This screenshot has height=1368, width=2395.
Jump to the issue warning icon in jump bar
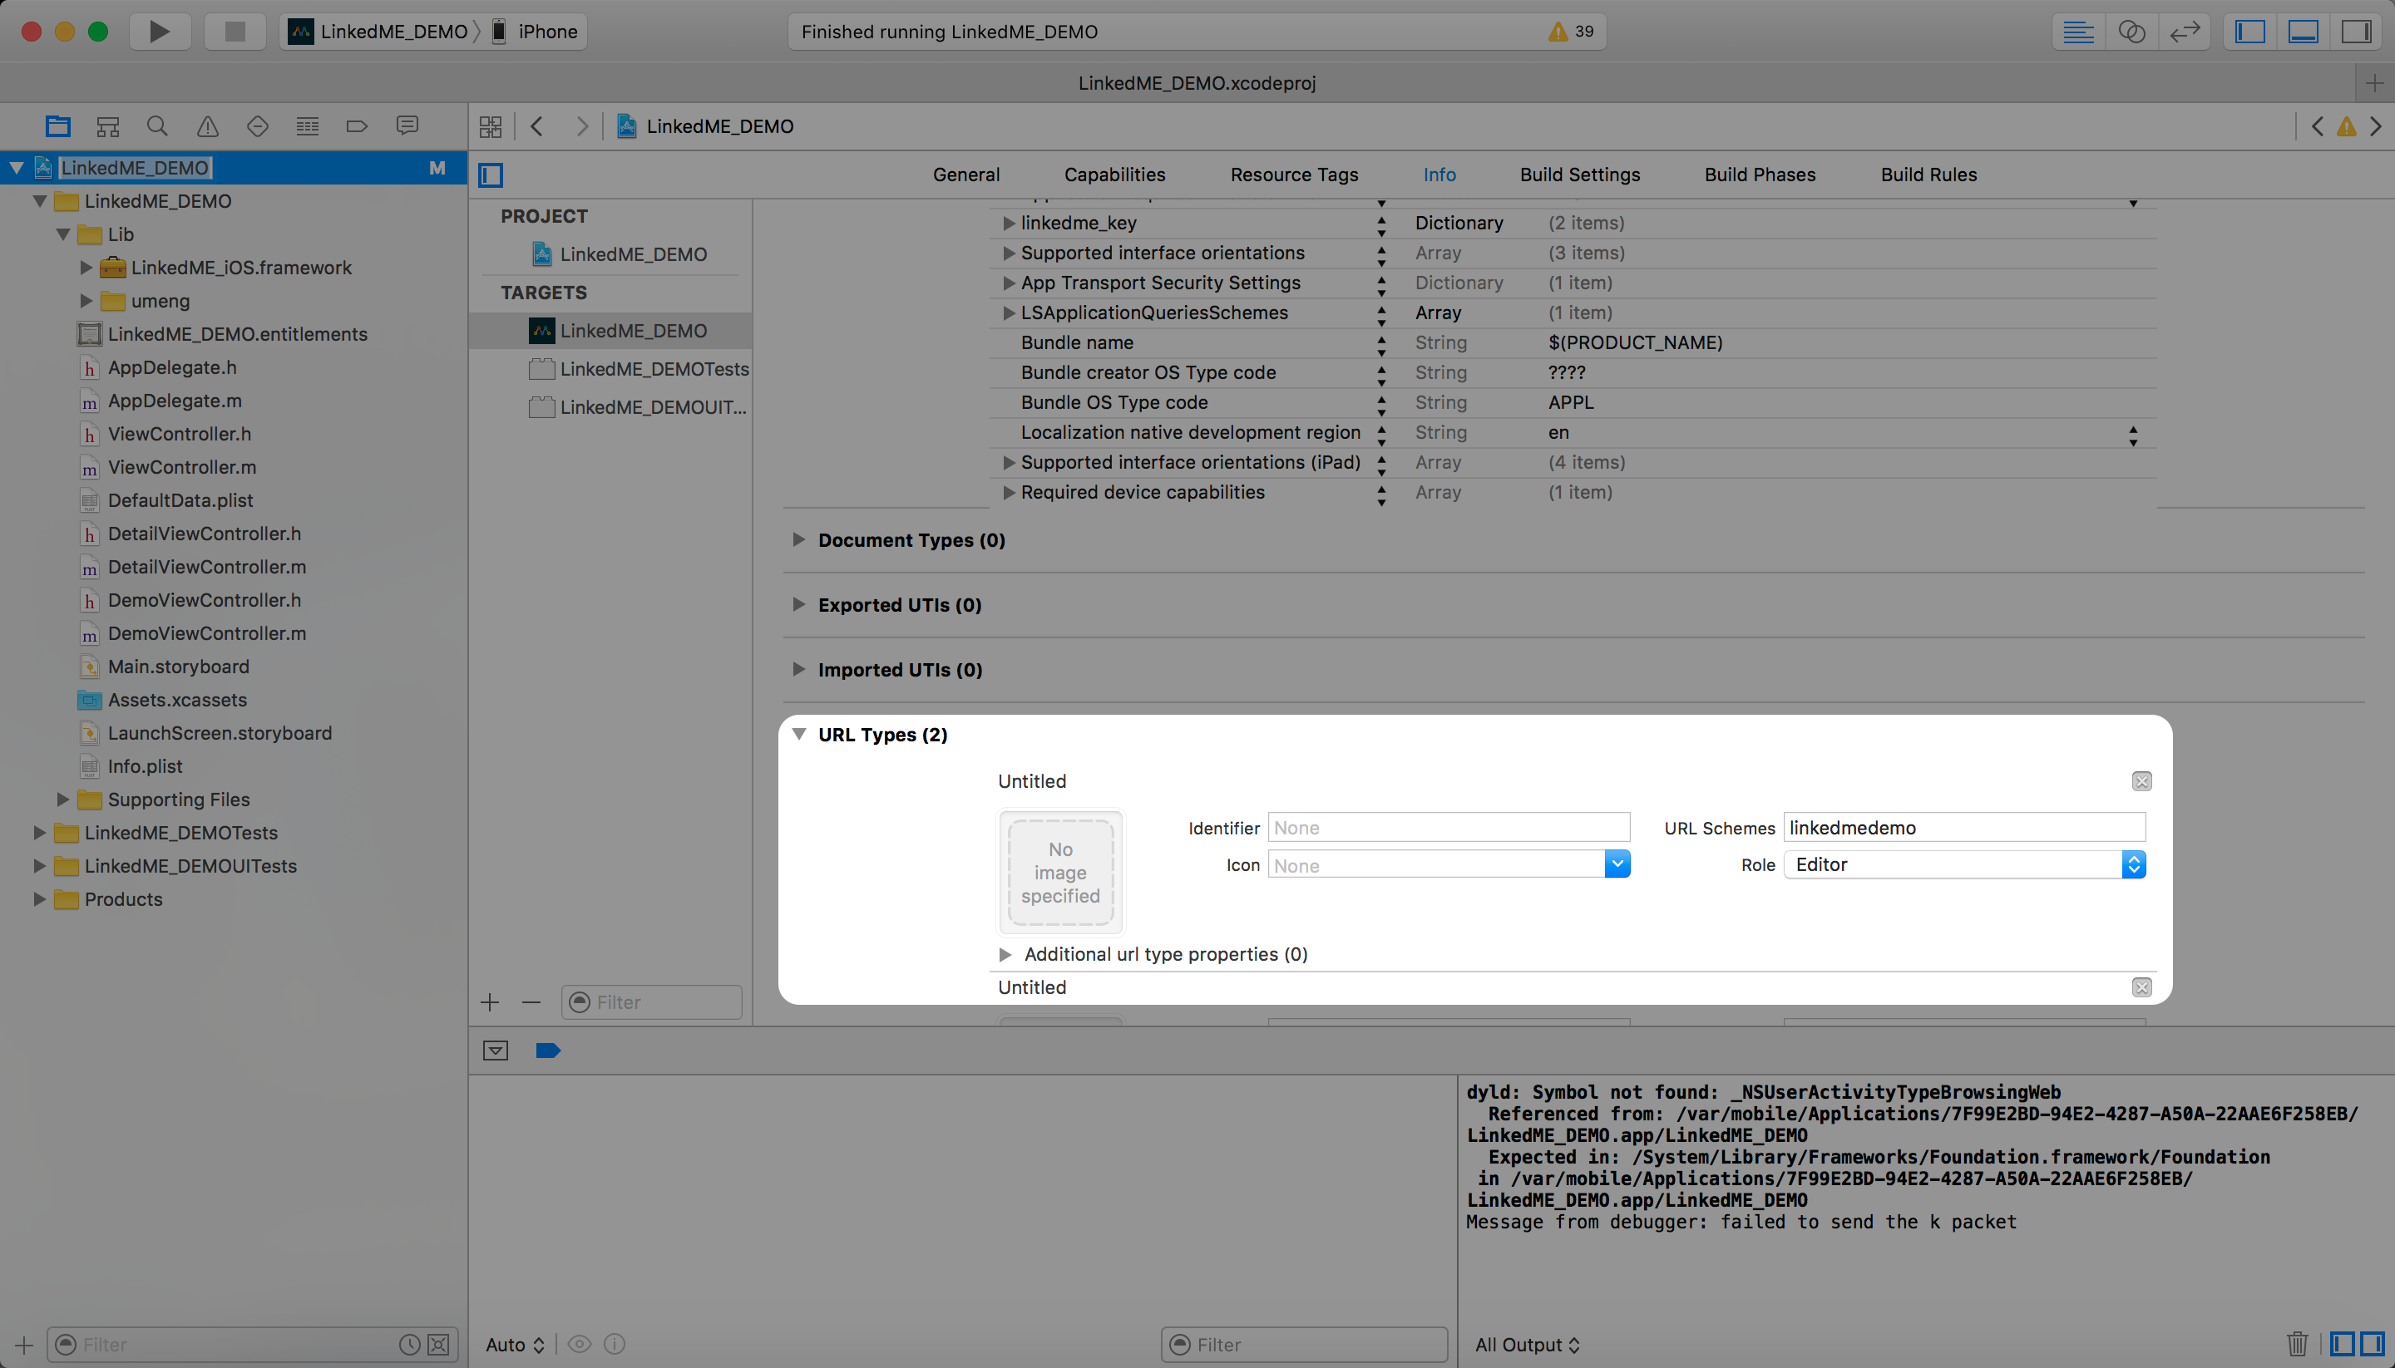2347,125
